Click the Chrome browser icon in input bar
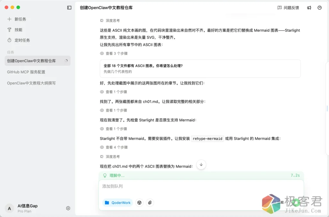329x217 pixels. (139, 203)
